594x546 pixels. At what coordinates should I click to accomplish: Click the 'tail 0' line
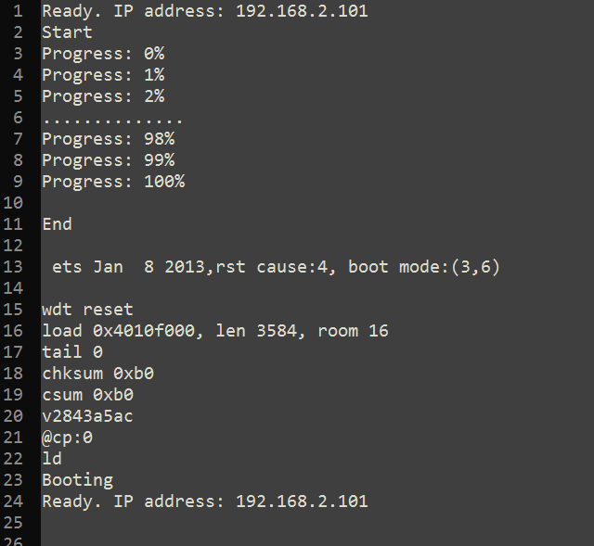point(72,352)
